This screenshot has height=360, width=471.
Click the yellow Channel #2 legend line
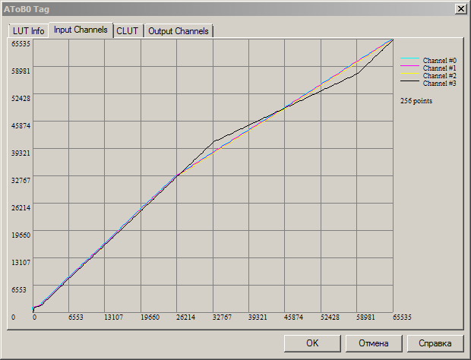tap(409, 73)
